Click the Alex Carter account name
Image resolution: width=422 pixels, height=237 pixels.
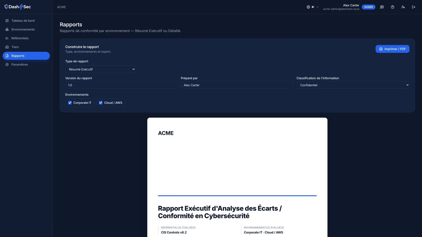[x=351, y=5]
